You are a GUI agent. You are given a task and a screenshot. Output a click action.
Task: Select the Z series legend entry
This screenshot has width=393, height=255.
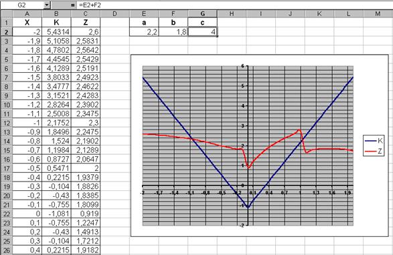[x=374, y=152]
